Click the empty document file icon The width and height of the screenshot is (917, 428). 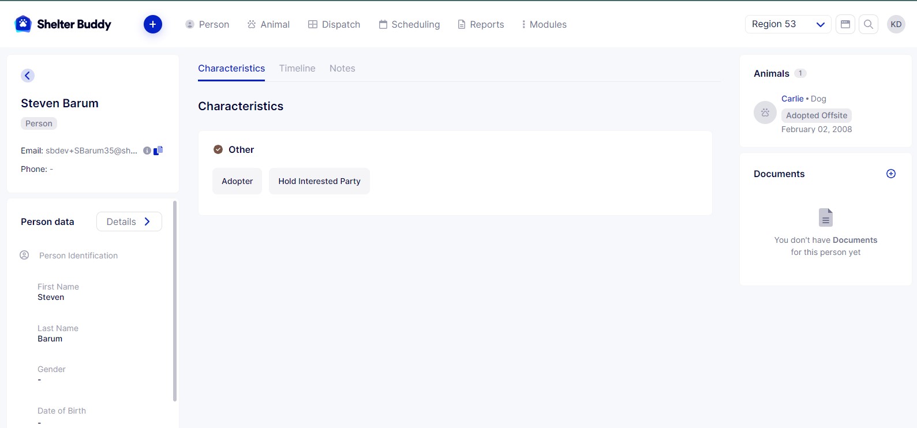826,217
